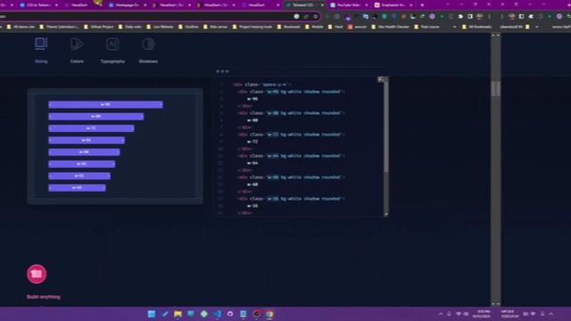Click the pink round Build anything icon
The width and height of the screenshot is (571, 321).
click(x=37, y=274)
